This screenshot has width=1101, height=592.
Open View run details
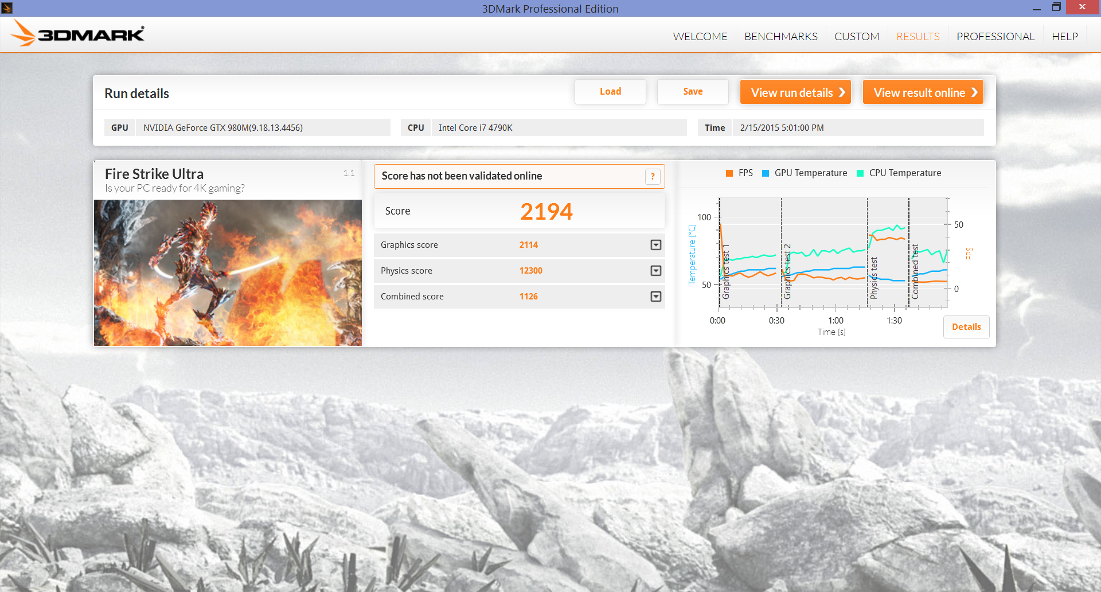(795, 92)
